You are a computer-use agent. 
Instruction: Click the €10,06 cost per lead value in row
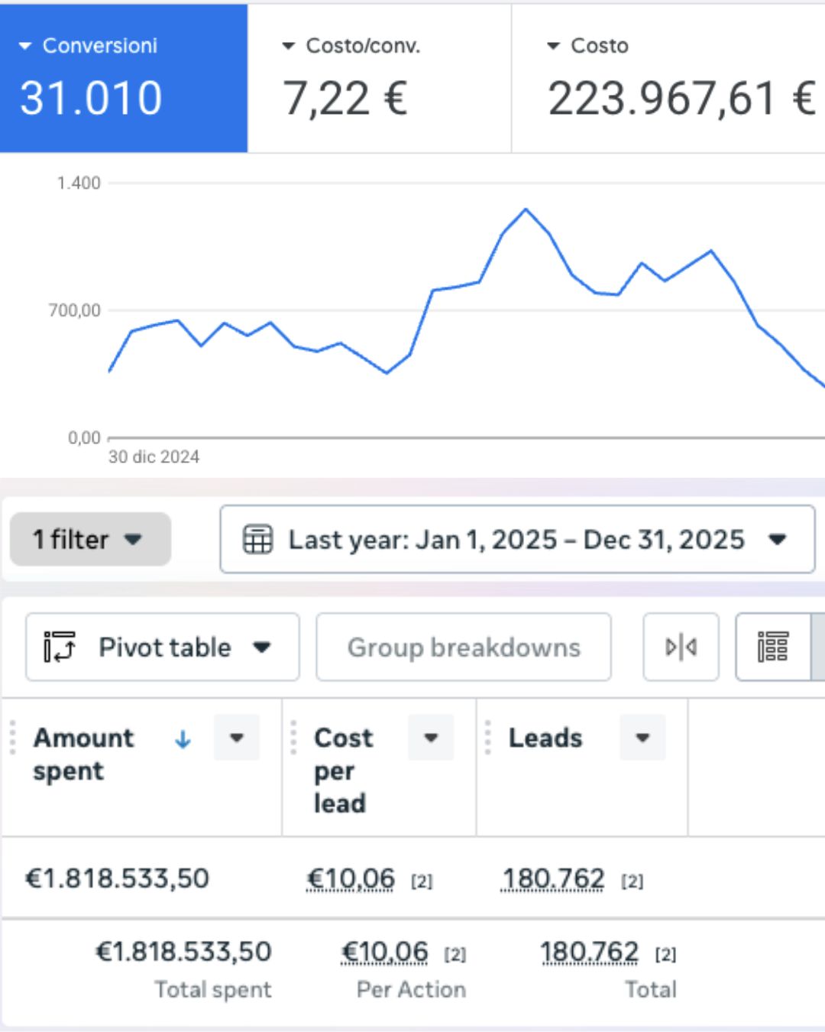click(351, 878)
